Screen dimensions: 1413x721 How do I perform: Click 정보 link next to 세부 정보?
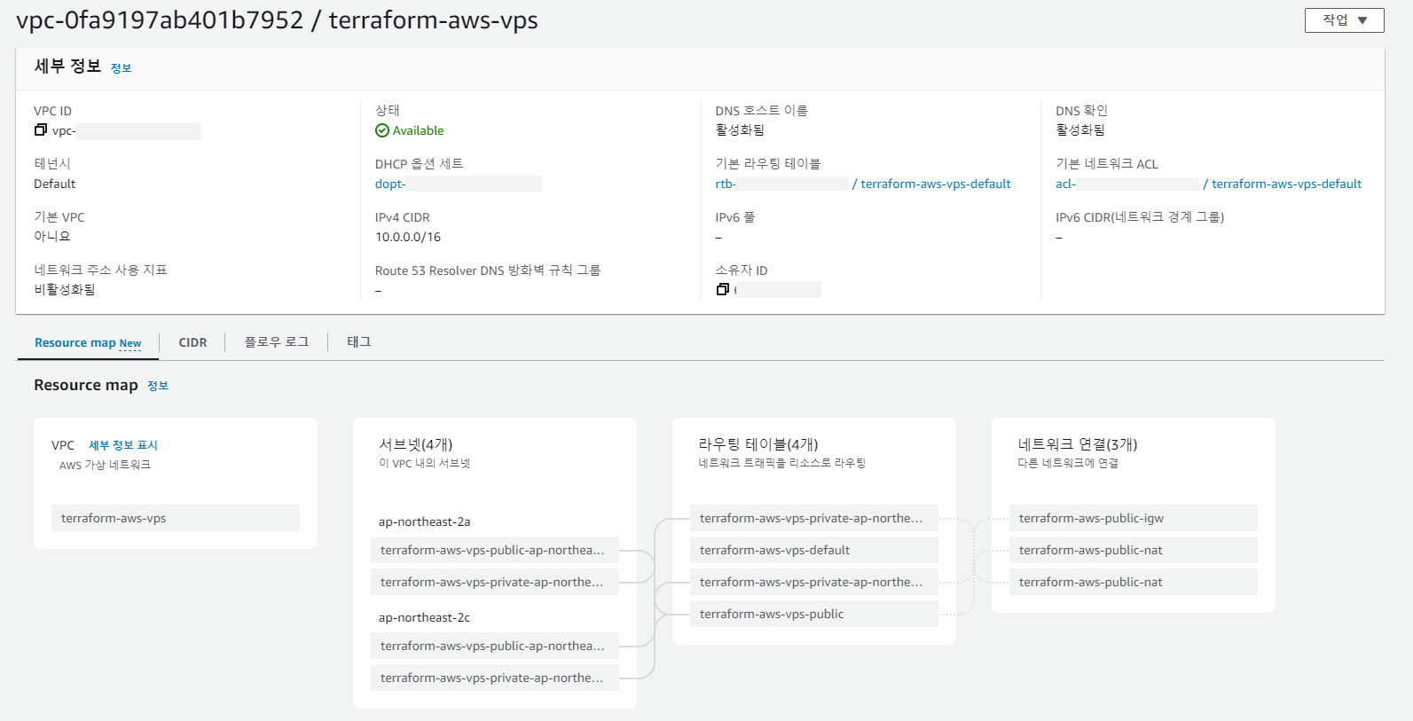[x=121, y=68]
